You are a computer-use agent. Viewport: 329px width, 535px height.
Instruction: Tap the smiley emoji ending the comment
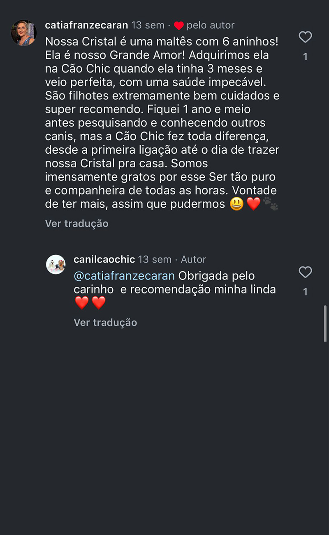pyautogui.click(x=237, y=204)
